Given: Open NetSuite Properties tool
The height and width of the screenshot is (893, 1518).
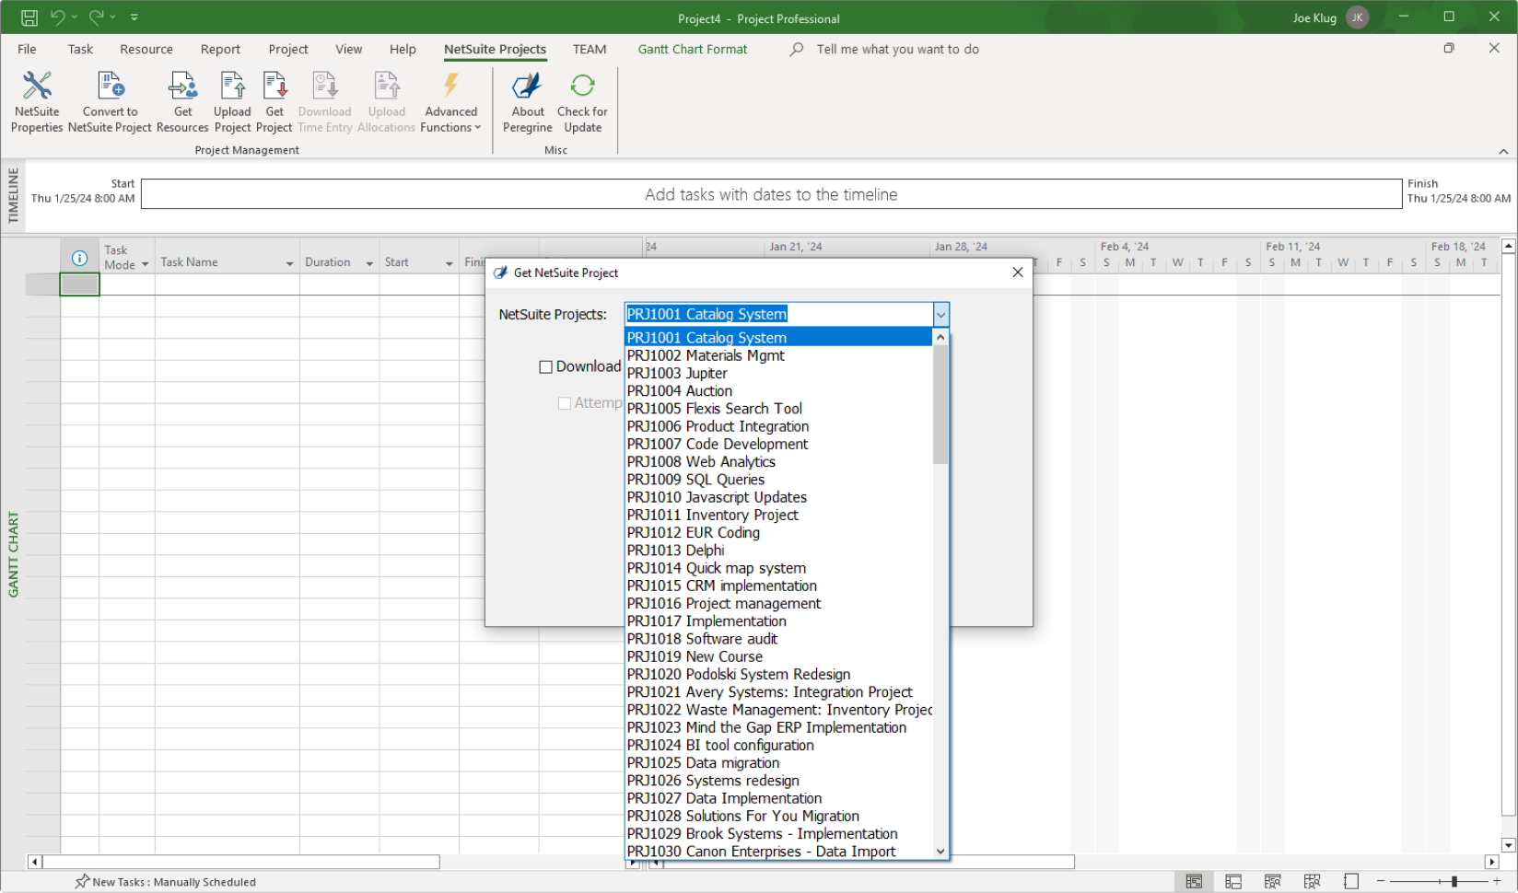Looking at the screenshot, I should [x=37, y=102].
